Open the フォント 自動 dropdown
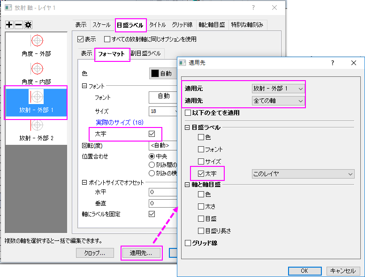 163,97
